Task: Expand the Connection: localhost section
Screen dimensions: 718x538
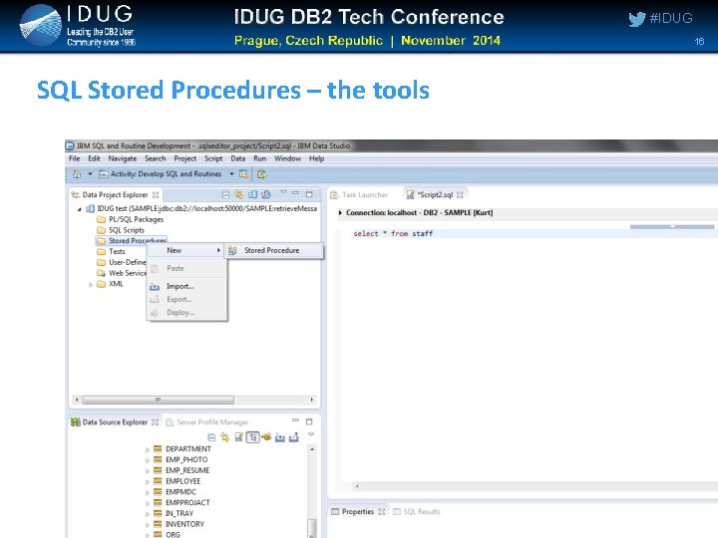Action: (340, 213)
